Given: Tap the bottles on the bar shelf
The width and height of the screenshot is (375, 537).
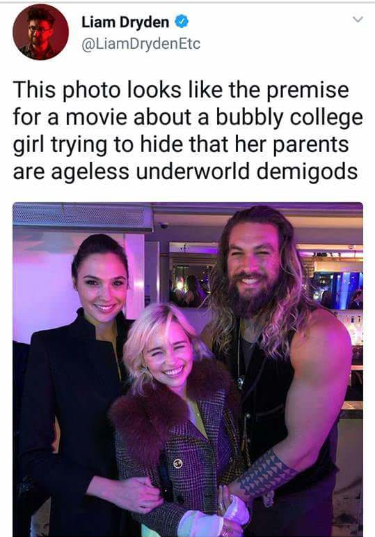Looking at the screenshot, I should 353,328.
